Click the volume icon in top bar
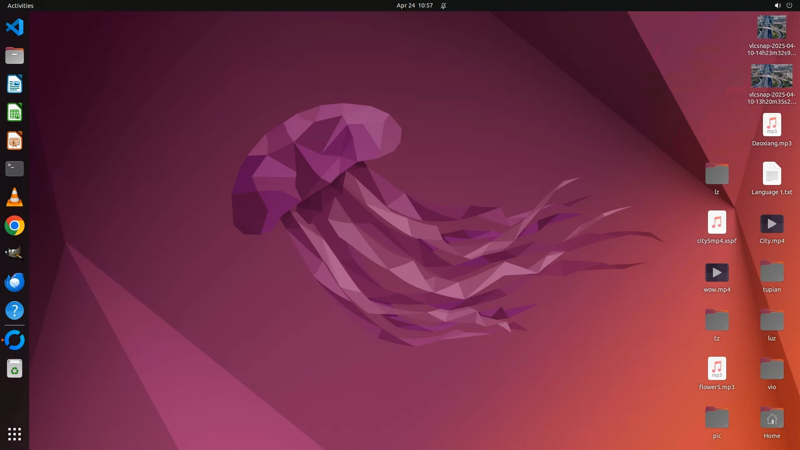 click(777, 5)
